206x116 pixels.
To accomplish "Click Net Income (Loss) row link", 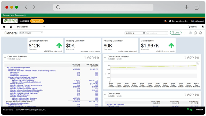I will tap(14, 69).
